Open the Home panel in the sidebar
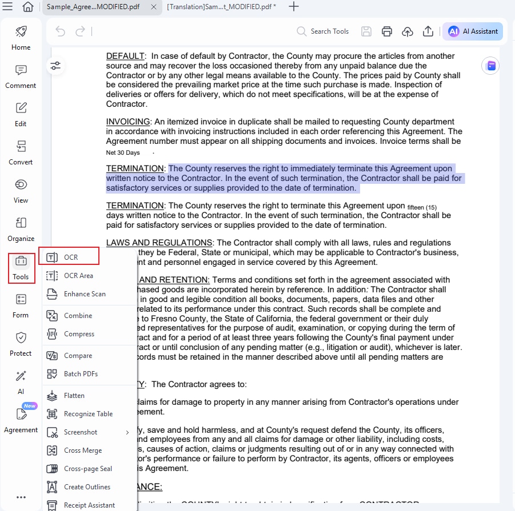515x511 pixels. 21,38
